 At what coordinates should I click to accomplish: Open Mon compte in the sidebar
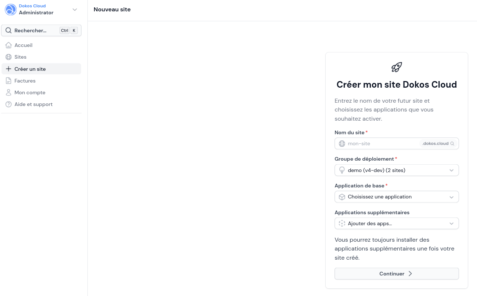41,92
